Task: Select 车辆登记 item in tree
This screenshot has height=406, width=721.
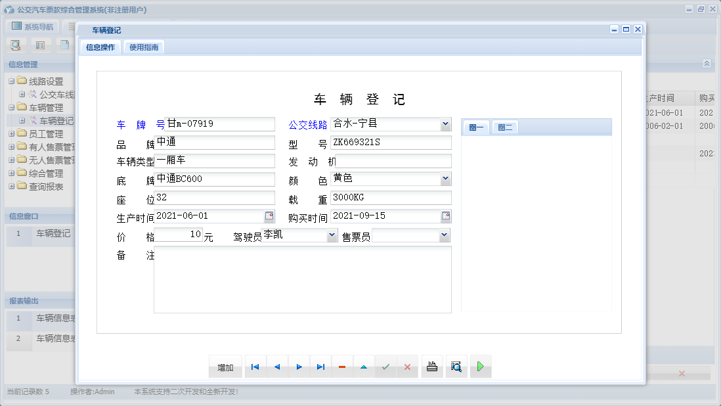Action: 56,121
